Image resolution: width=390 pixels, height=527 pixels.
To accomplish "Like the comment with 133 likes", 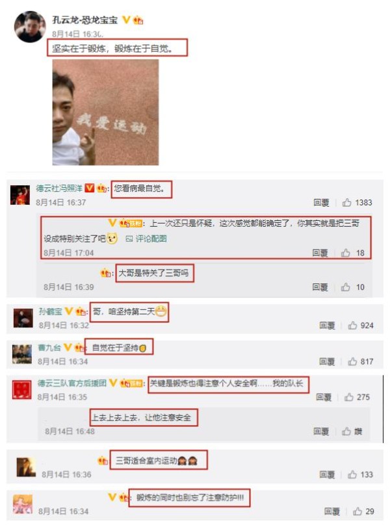I will coord(352,474).
